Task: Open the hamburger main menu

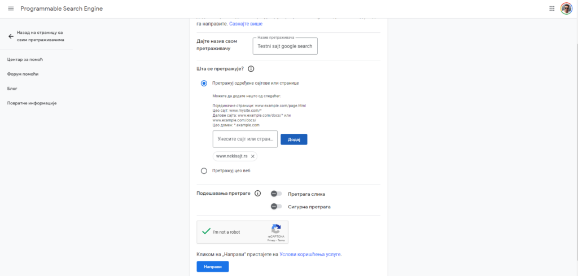Action: (11, 8)
